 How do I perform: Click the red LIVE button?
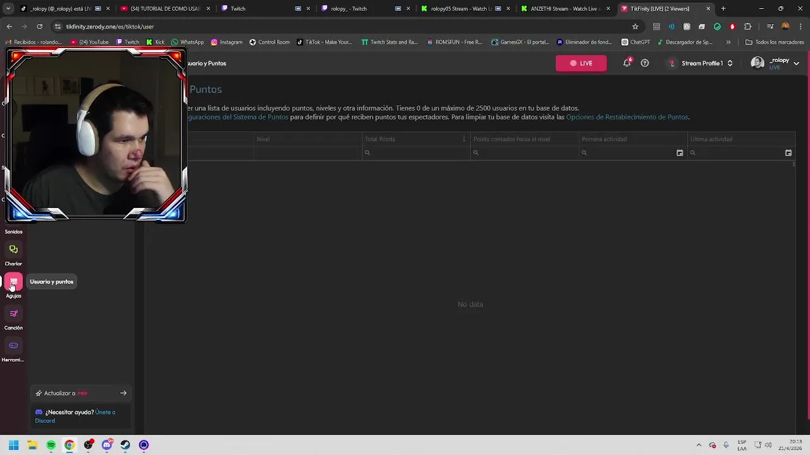click(x=581, y=63)
